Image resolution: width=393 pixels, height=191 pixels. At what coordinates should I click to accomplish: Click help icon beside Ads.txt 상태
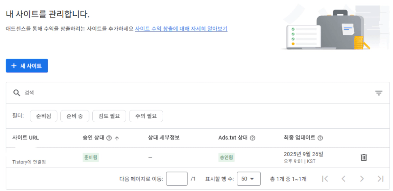coord(253,138)
